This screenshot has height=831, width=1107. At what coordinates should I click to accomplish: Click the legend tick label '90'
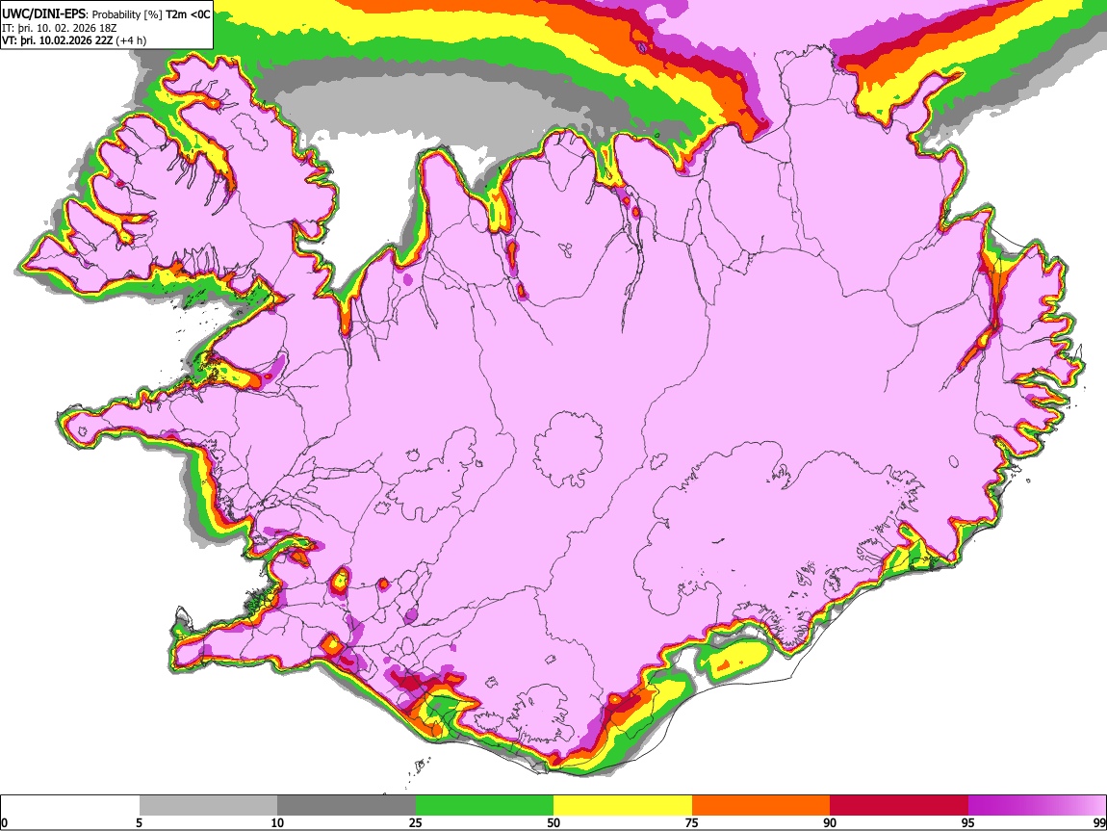[x=830, y=823]
